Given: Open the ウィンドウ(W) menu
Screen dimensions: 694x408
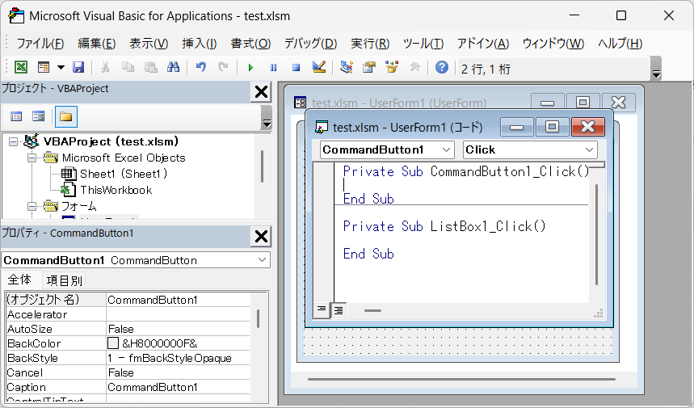Looking at the screenshot, I should click(553, 44).
